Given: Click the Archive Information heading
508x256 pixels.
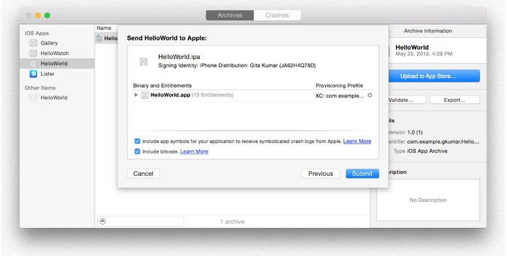Looking at the screenshot, I should pyautogui.click(x=428, y=31).
